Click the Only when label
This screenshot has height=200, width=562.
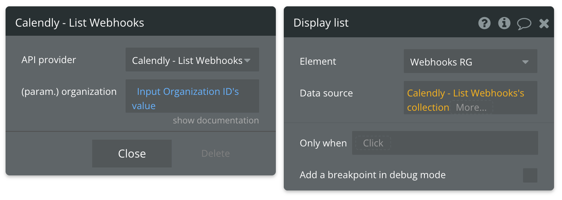pos(323,143)
